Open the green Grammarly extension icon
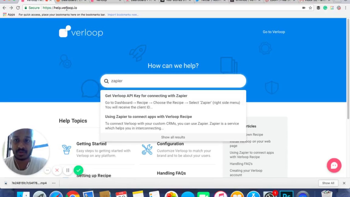 point(325,8)
